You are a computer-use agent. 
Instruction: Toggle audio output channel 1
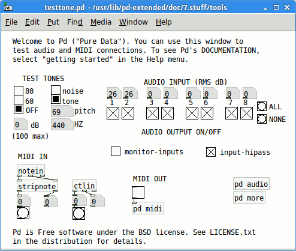click(113, 113)
